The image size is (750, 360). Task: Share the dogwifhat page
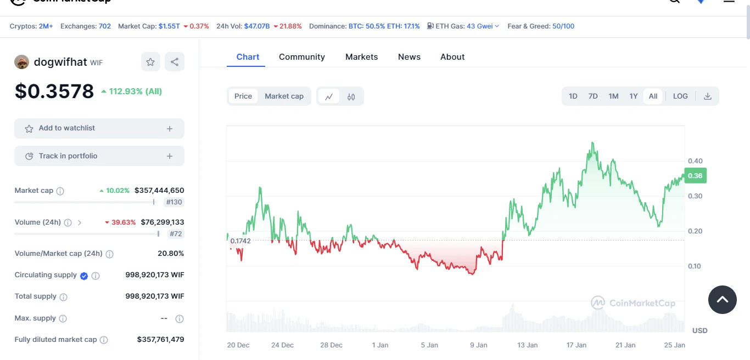[x=175, y=62]
